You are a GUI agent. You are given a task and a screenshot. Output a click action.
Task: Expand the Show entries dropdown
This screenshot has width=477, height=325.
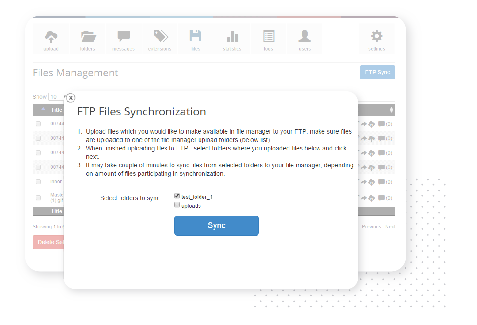pos(57,97)
